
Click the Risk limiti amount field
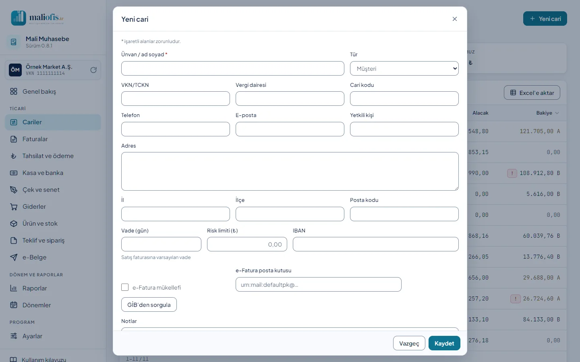[247, 244]
